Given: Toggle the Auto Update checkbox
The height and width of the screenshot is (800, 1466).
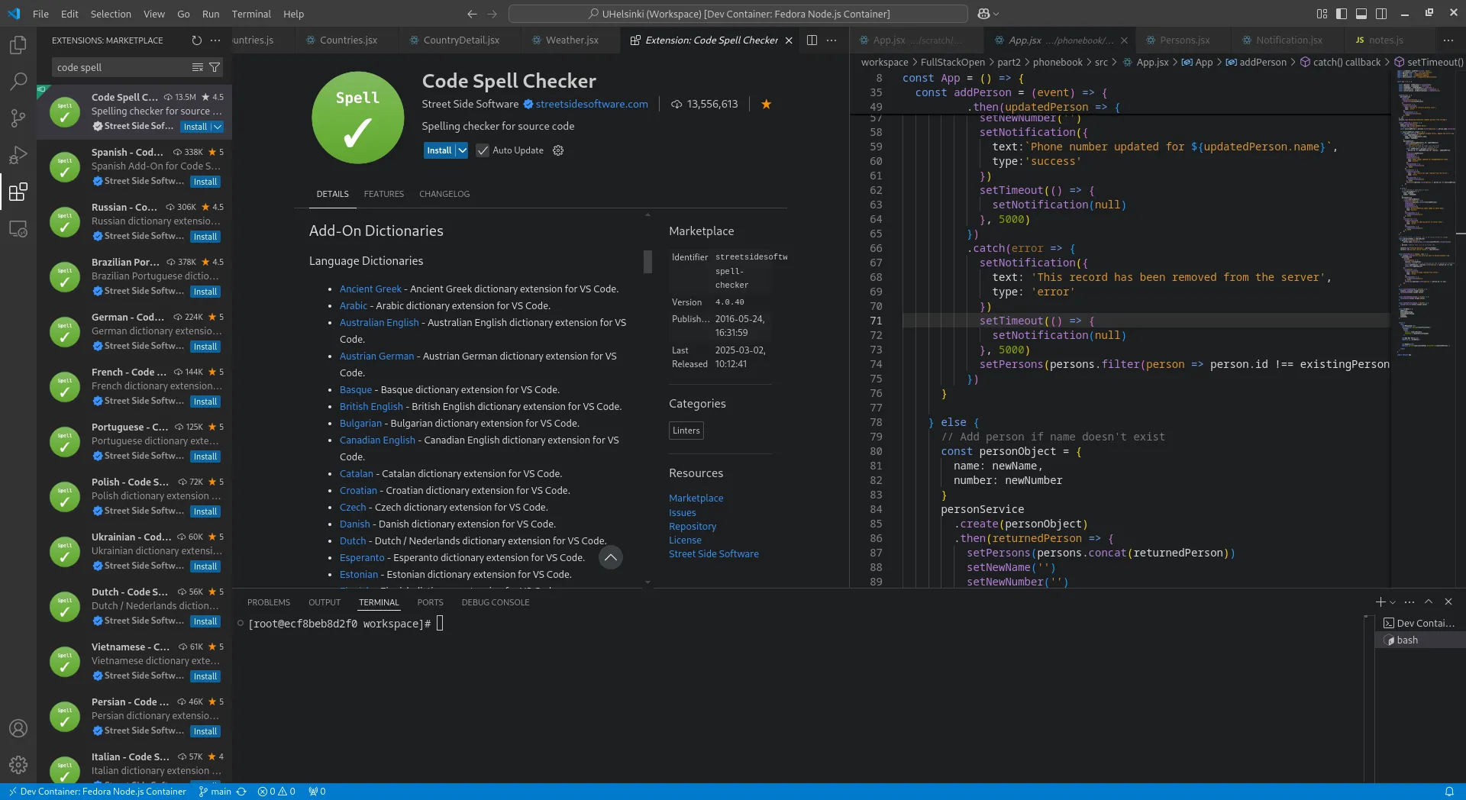Looking at the screenshot, I should click(x=483, y=150).
